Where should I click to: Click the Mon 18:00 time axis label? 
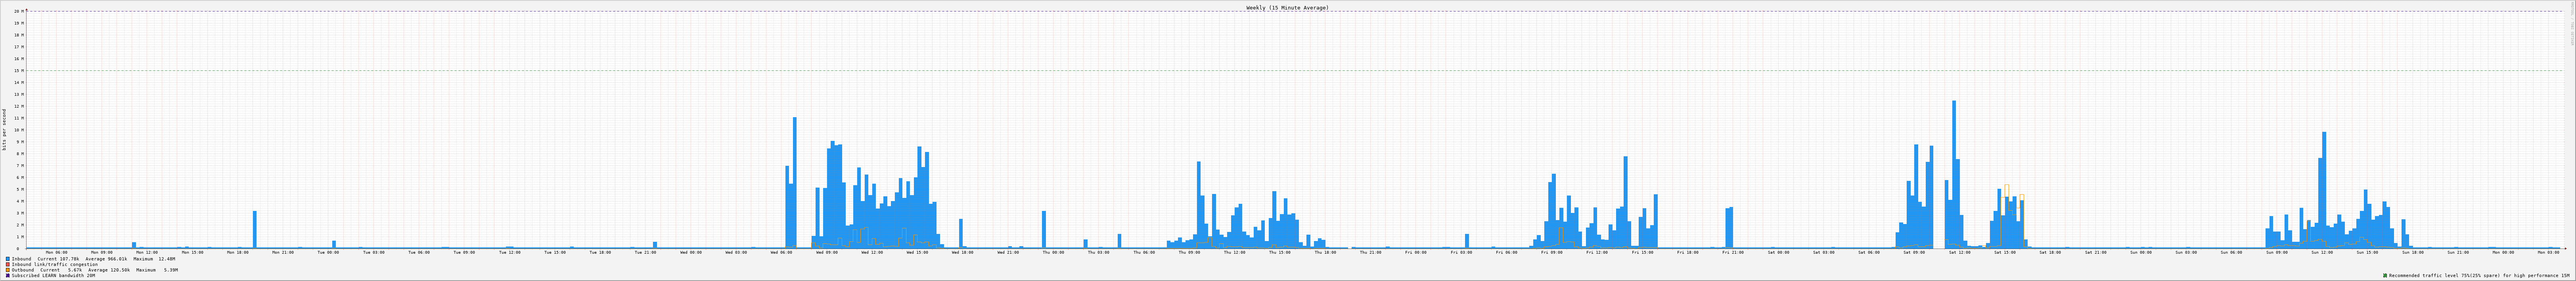click(238, 252)
